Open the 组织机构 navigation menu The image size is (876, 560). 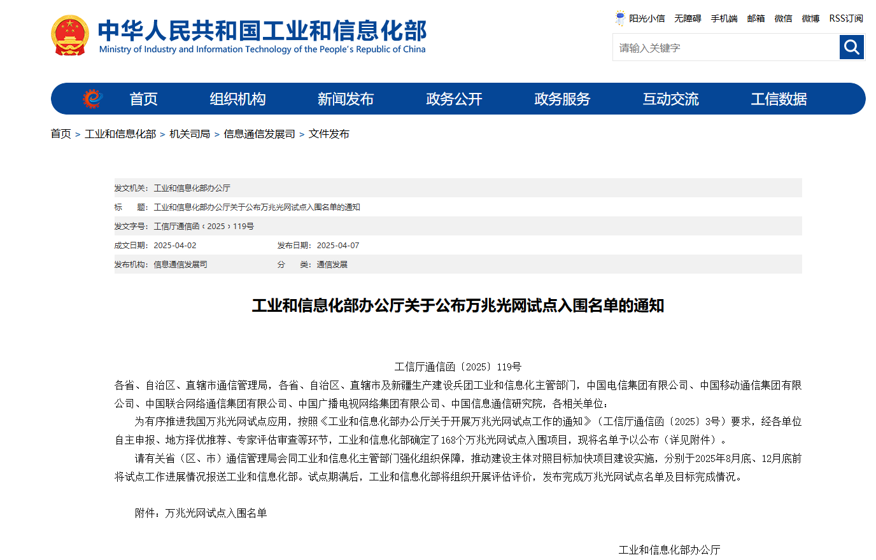tap(237, 99)
